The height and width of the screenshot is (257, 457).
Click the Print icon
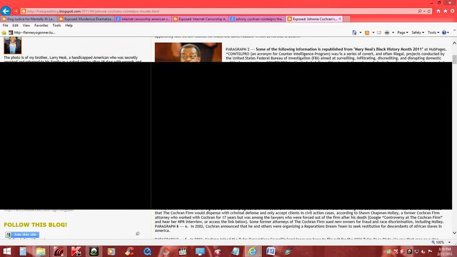pos(387,32)
